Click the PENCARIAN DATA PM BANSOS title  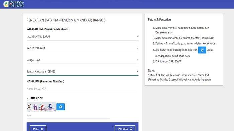[x=66, y=20]
